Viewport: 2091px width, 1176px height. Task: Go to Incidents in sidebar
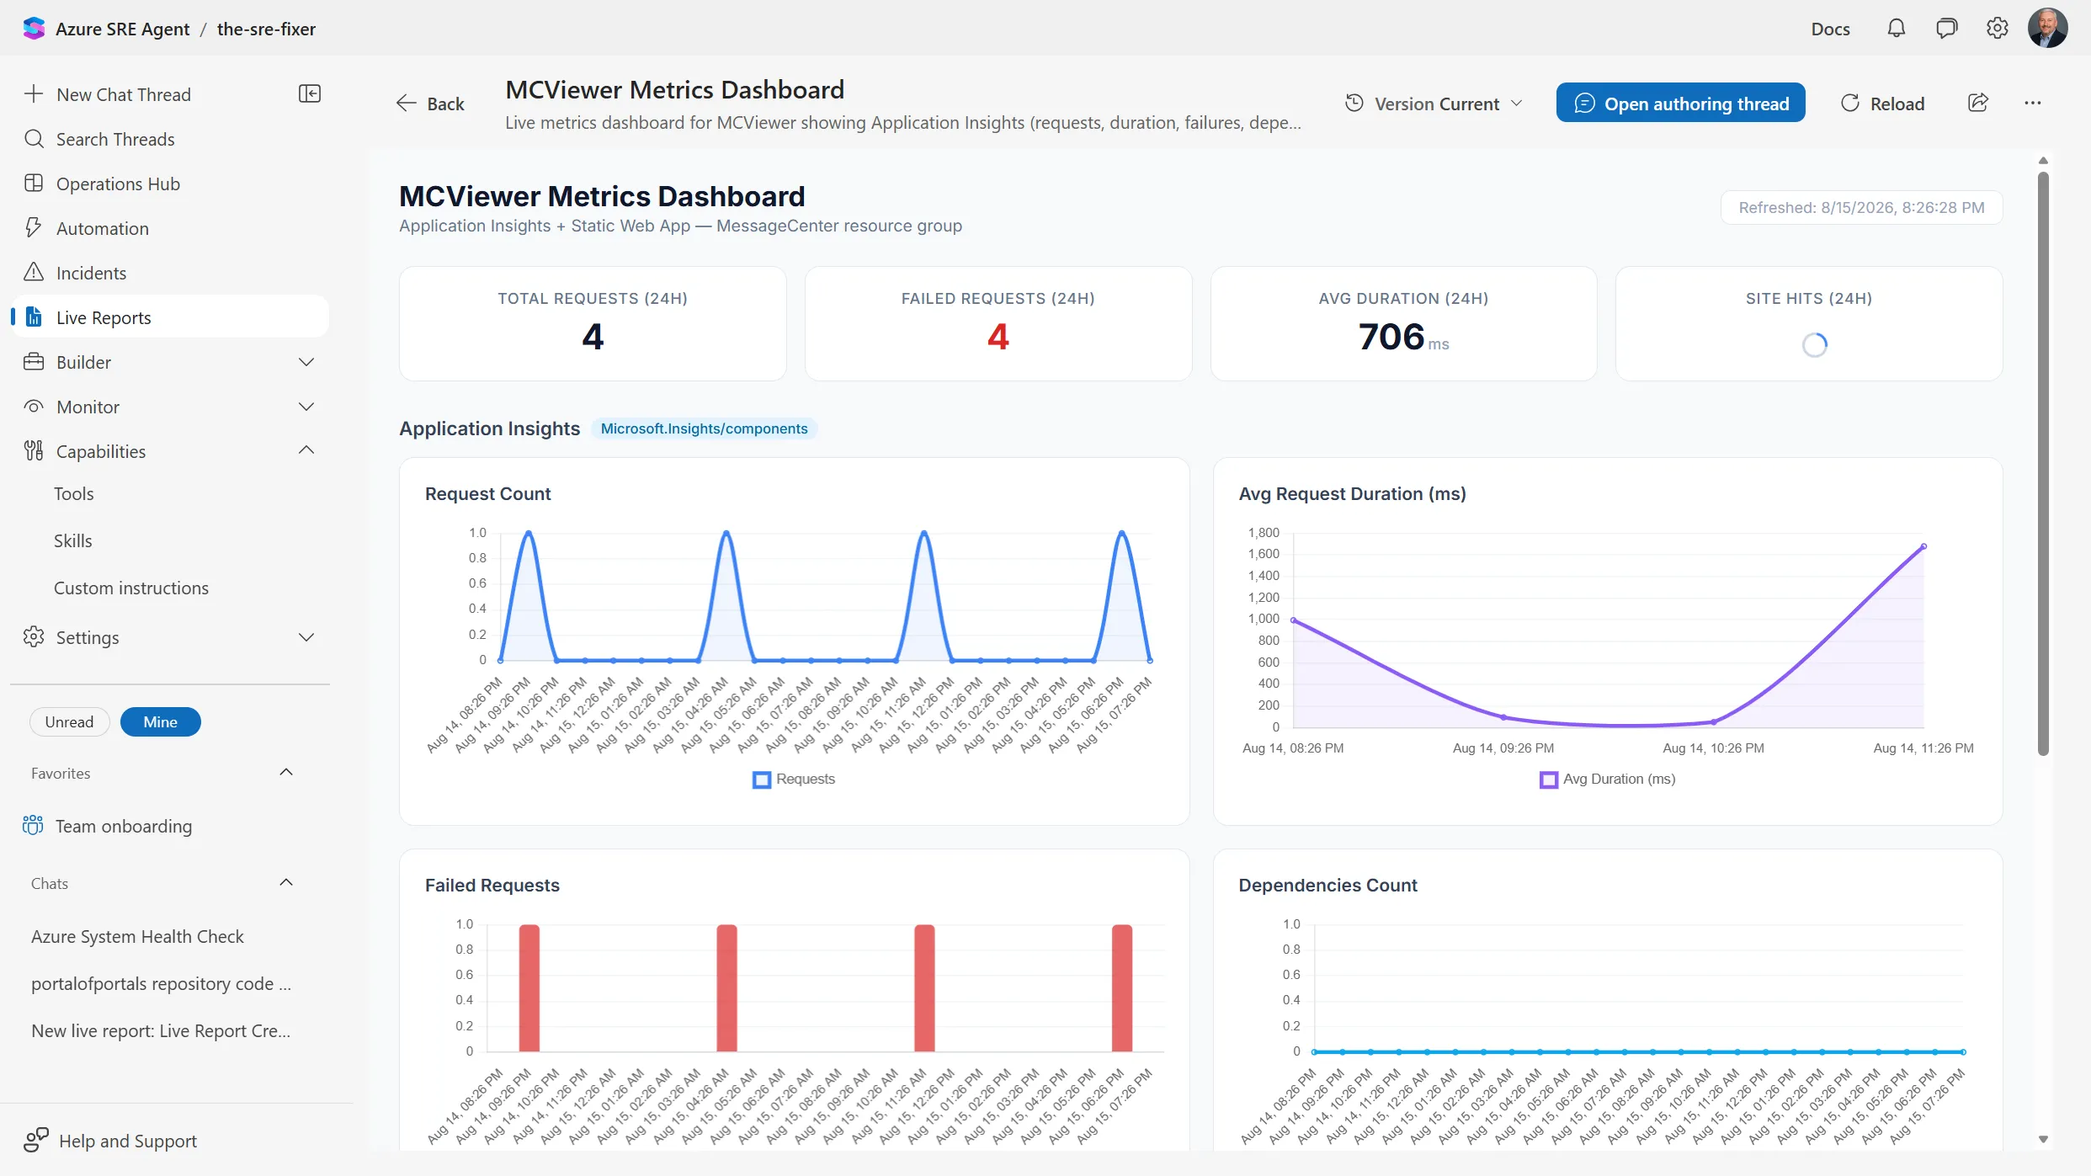tap(172, 272)
